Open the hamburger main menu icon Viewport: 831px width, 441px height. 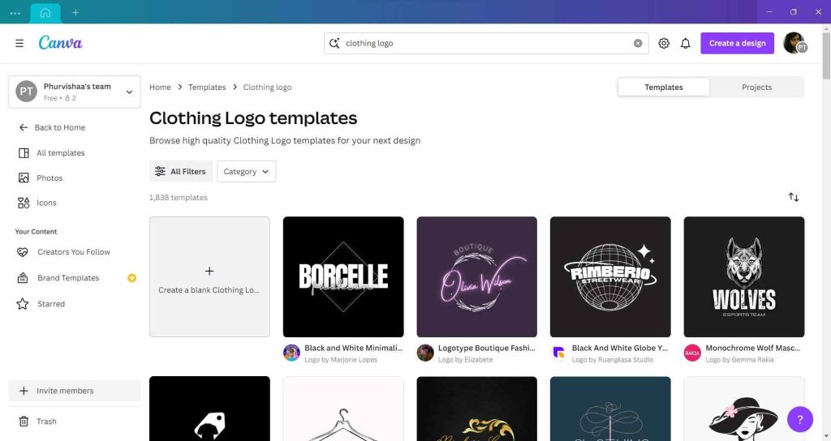click(19, 43)
